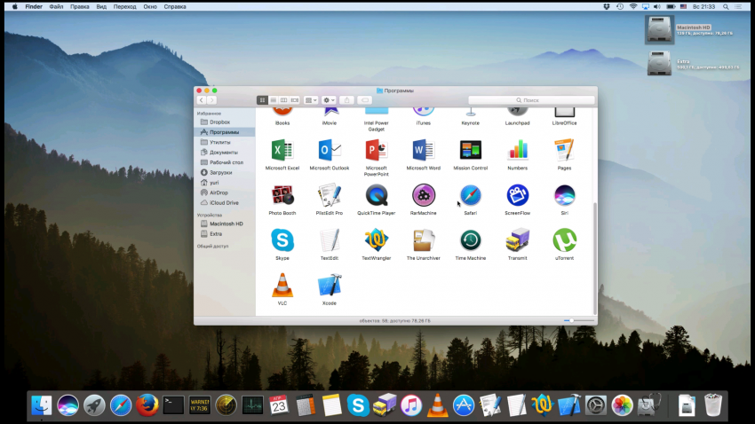Click Mission Control app icon
Image resolution: width=755 pixels, height=424 pixels.
[x=471, y=151]
